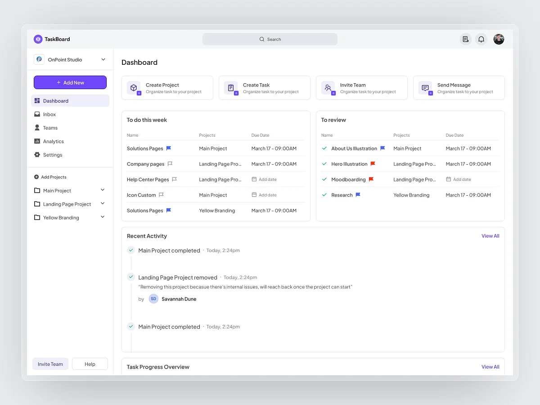Open notifications via the bell icon

[481, 39]
